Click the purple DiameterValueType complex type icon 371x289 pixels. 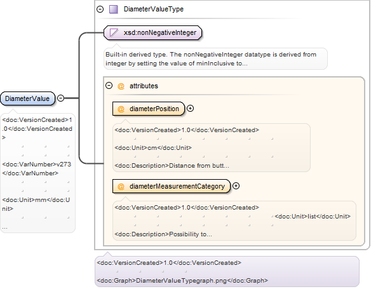[114, 10]
